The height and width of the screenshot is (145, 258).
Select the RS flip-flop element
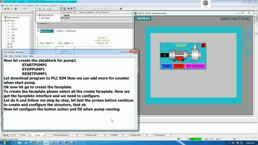(x=10, y=44)
